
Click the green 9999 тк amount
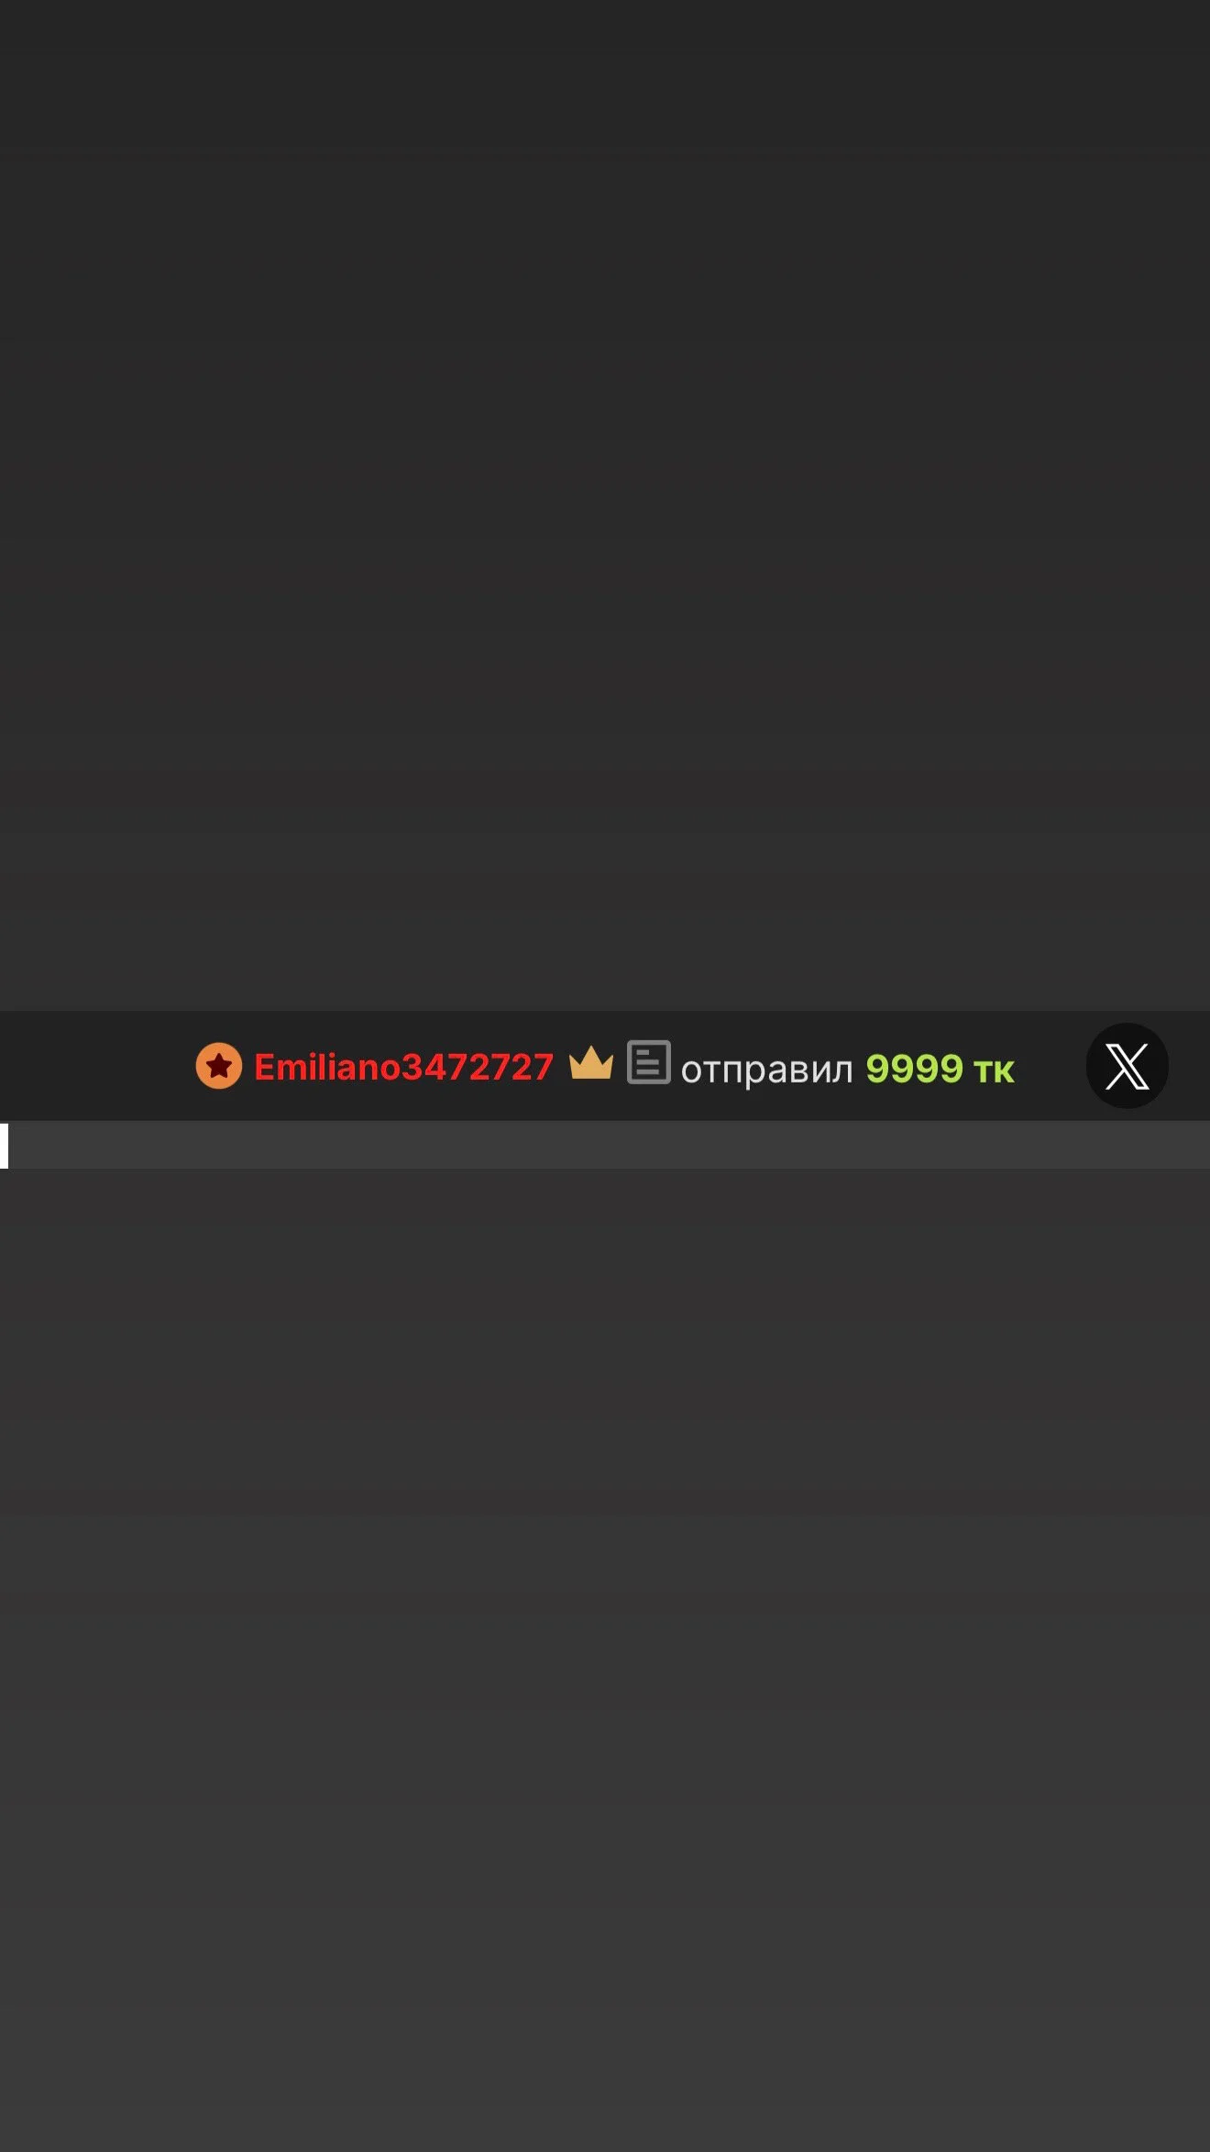point(940,1069)
